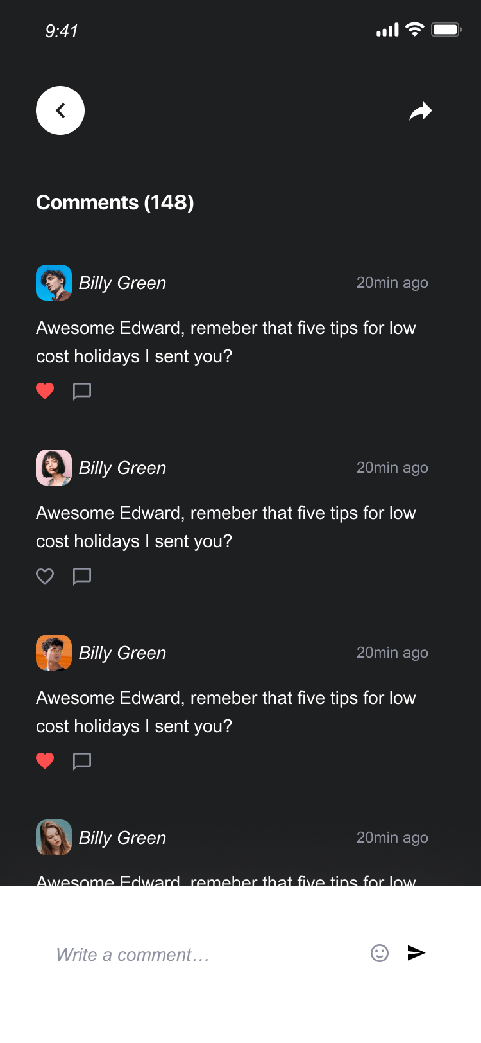Open Billy Green's profile from second comment
The image size is (481, 1043).
pos(122,468)
